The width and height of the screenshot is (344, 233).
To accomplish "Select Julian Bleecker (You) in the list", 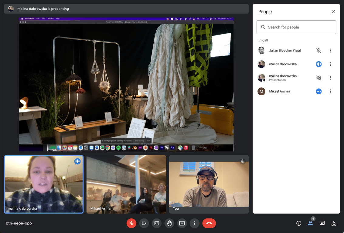I will click(x=296, y=50).
